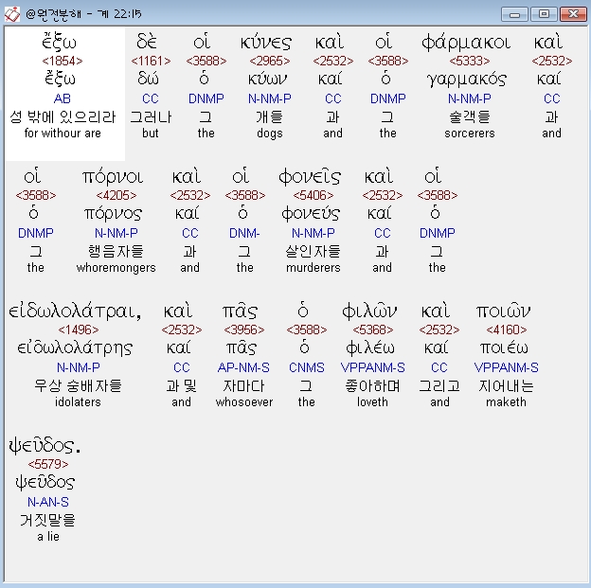Viewport: 591px width, 588px height.
Task: Click the parsing code N-AN-S
Action: click(48, 502)
